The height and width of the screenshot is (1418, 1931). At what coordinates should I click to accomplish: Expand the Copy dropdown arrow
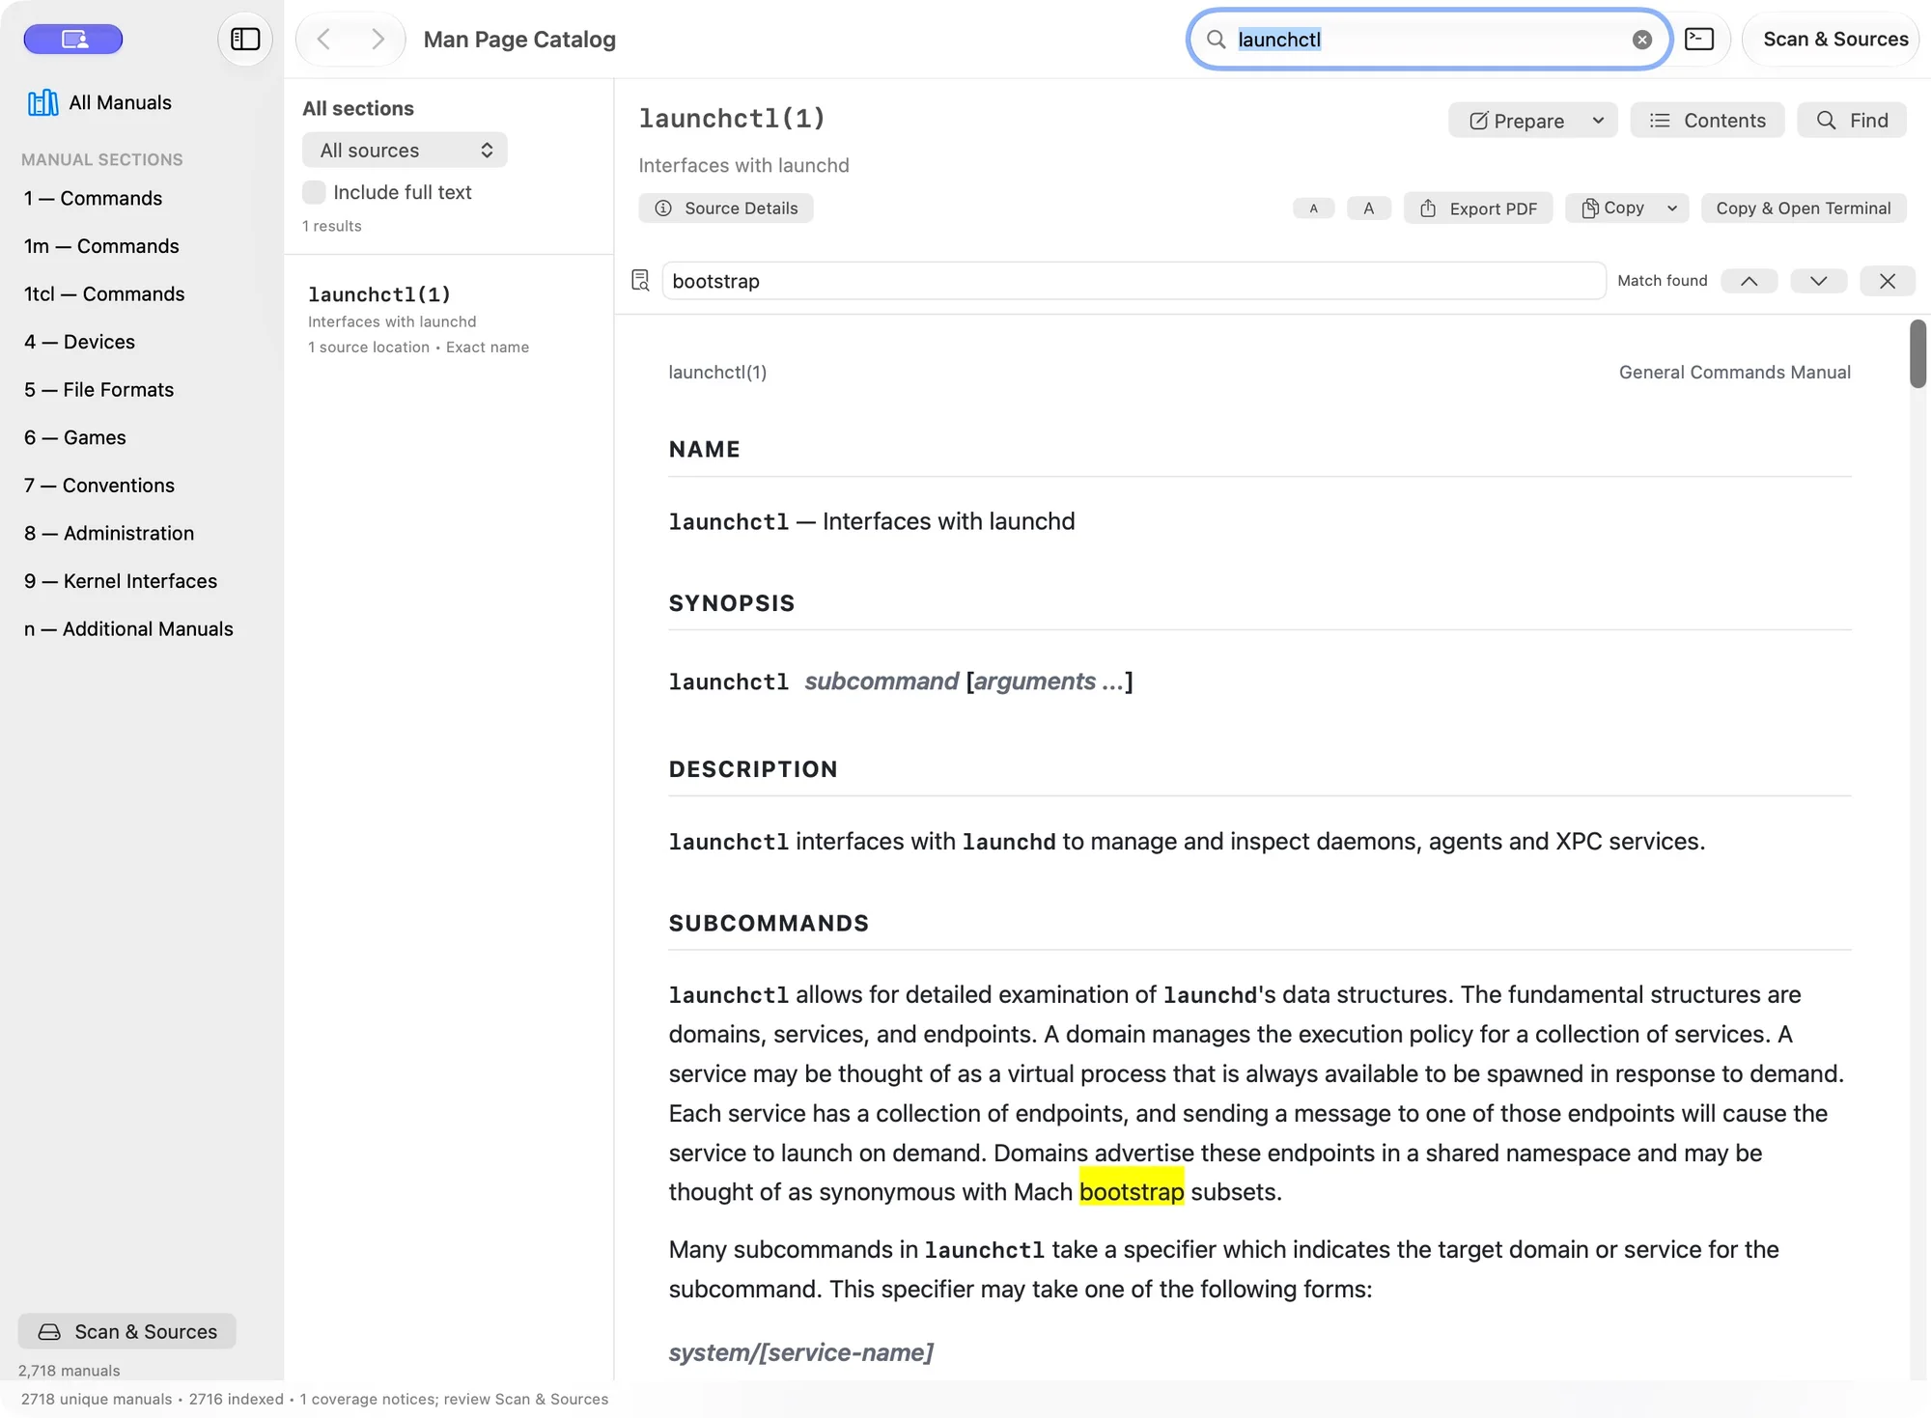click(x=1672, y=209)
